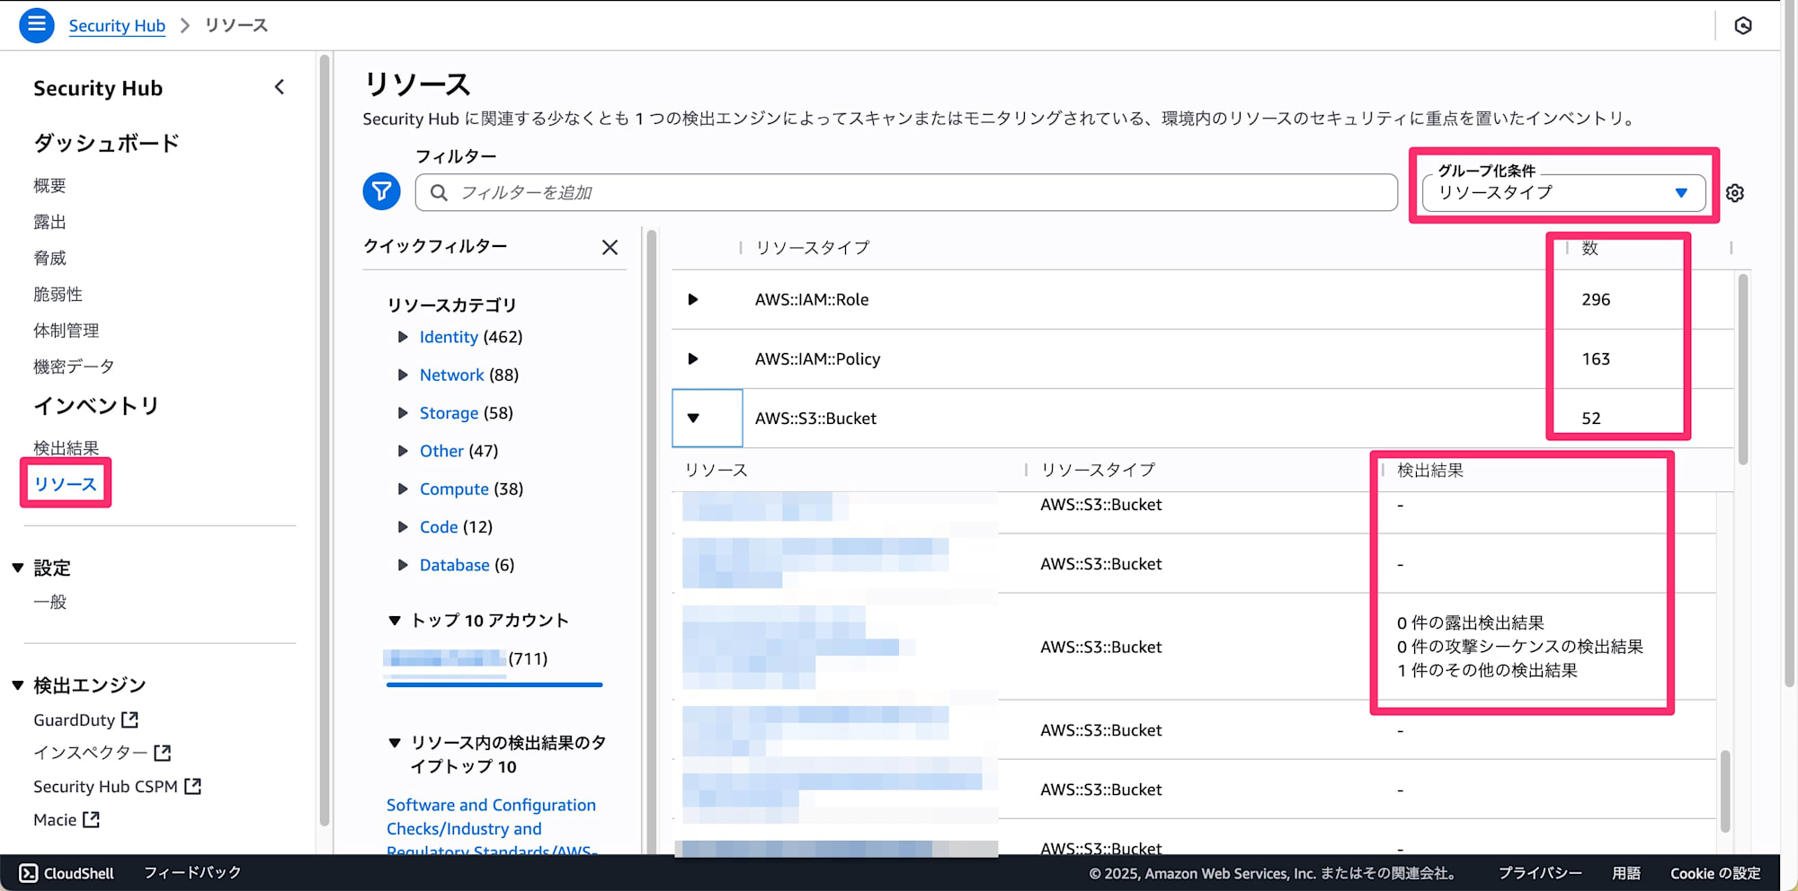Collapse the Security Hub side navigation
Viewport: 1798px width, 891px height.
point(280,87)
